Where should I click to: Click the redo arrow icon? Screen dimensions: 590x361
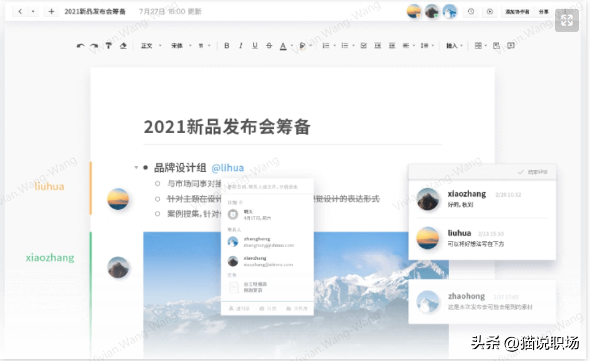[x=94, y=46]
